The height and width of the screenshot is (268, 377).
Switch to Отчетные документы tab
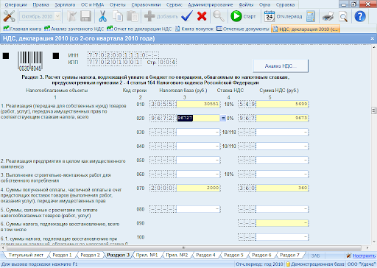[243, 29]
